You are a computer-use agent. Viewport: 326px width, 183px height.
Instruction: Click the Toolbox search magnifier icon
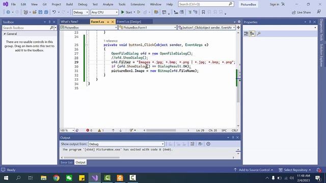point(51,27)
